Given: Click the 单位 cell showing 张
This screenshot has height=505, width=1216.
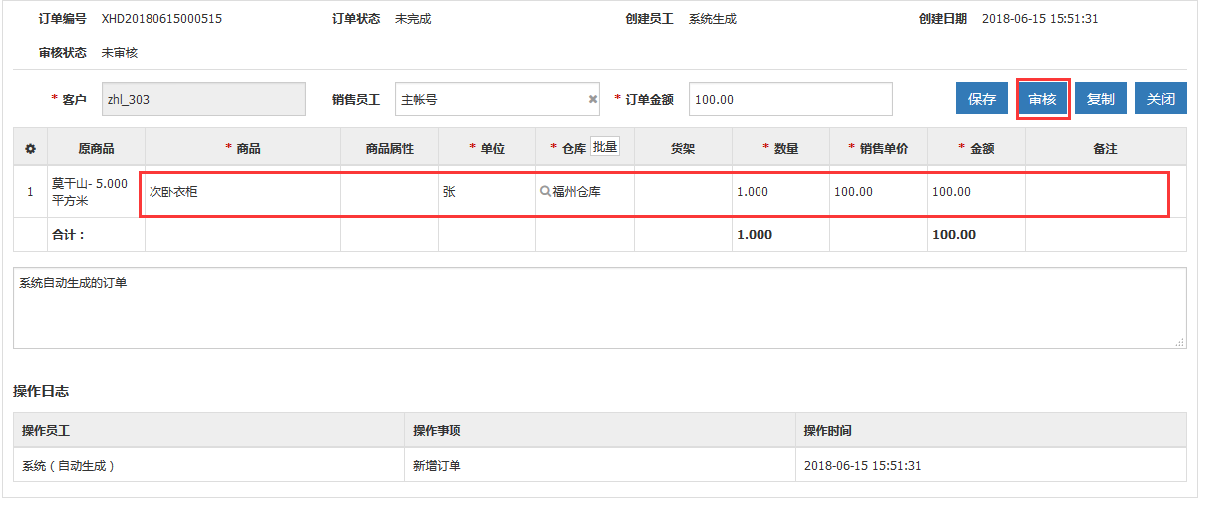Looking at the screenshot, I should (486, 192).
